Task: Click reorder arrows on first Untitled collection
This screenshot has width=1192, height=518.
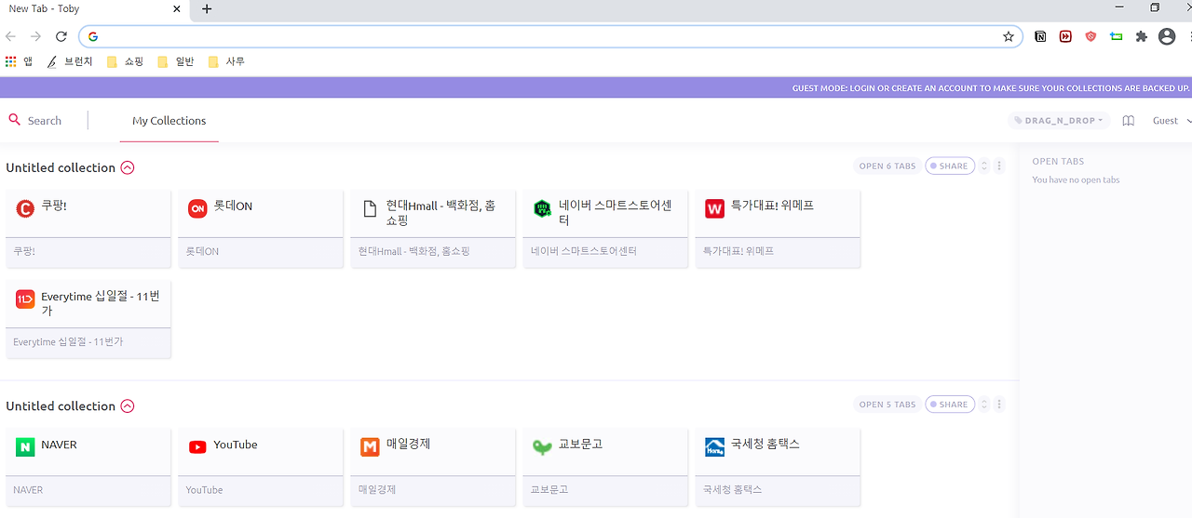Action: pyautogui.click(x=985, y=166)
